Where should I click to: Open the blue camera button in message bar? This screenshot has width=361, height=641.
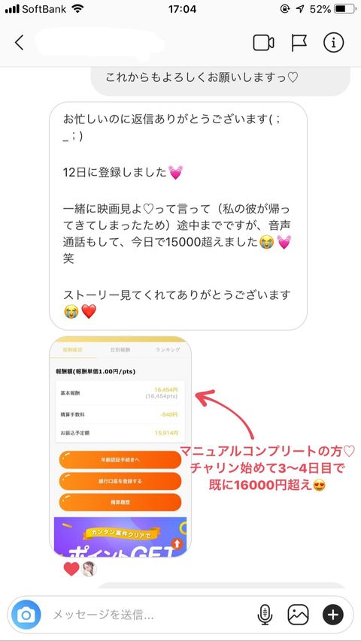pos(26,614)
